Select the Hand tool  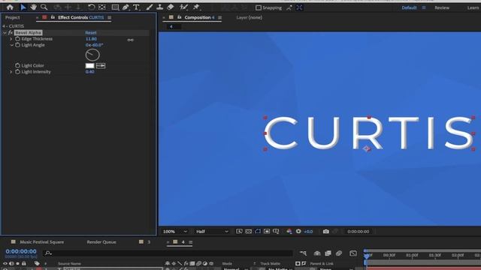click(x=33, y=7)
